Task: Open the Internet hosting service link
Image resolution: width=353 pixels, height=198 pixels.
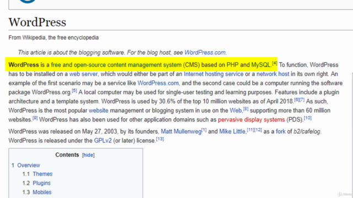Action: click(213, 74)
